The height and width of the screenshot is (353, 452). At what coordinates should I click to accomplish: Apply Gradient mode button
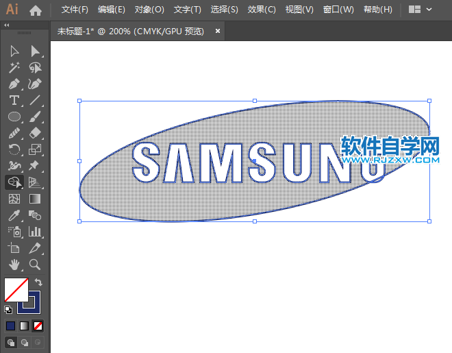[24, 326]
